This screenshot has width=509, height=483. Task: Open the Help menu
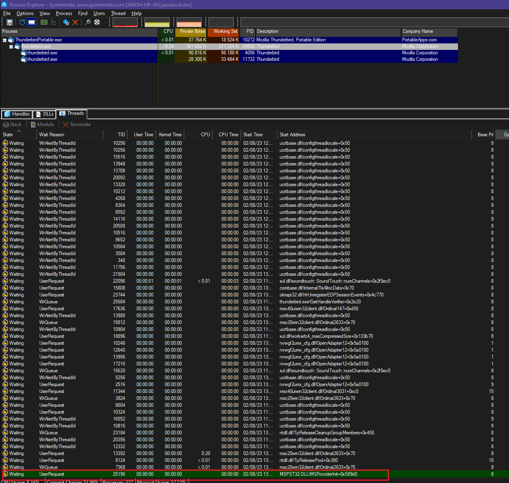136,13
